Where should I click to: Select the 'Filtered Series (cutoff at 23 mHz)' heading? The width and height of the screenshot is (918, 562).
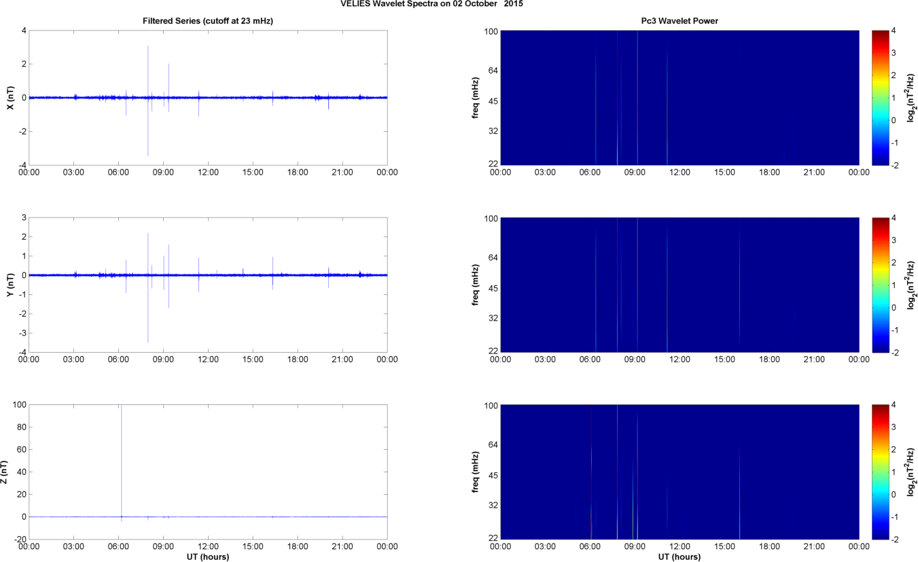208,21
